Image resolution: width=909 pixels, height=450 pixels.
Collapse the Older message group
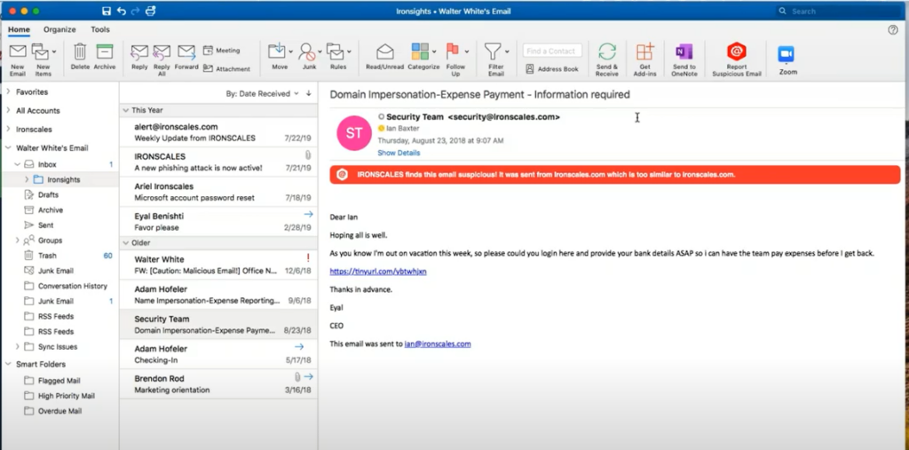coord(126,243)
